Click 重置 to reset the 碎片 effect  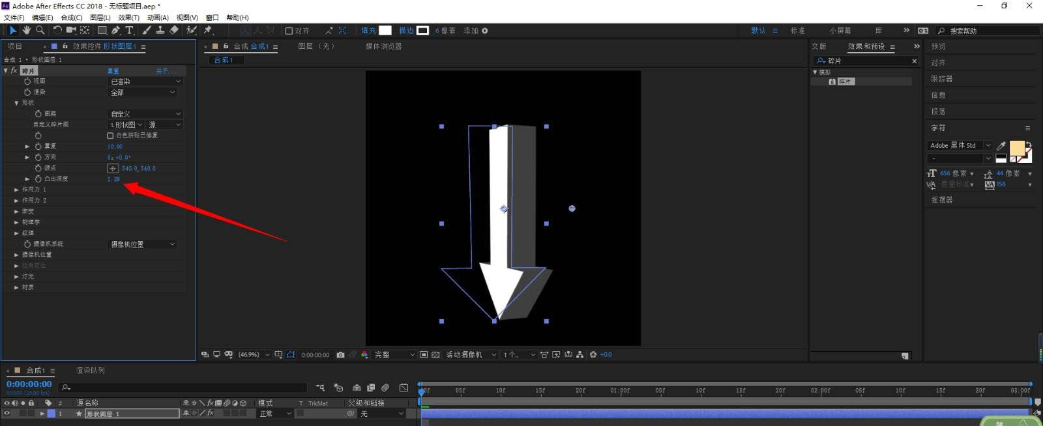point(113,70)
